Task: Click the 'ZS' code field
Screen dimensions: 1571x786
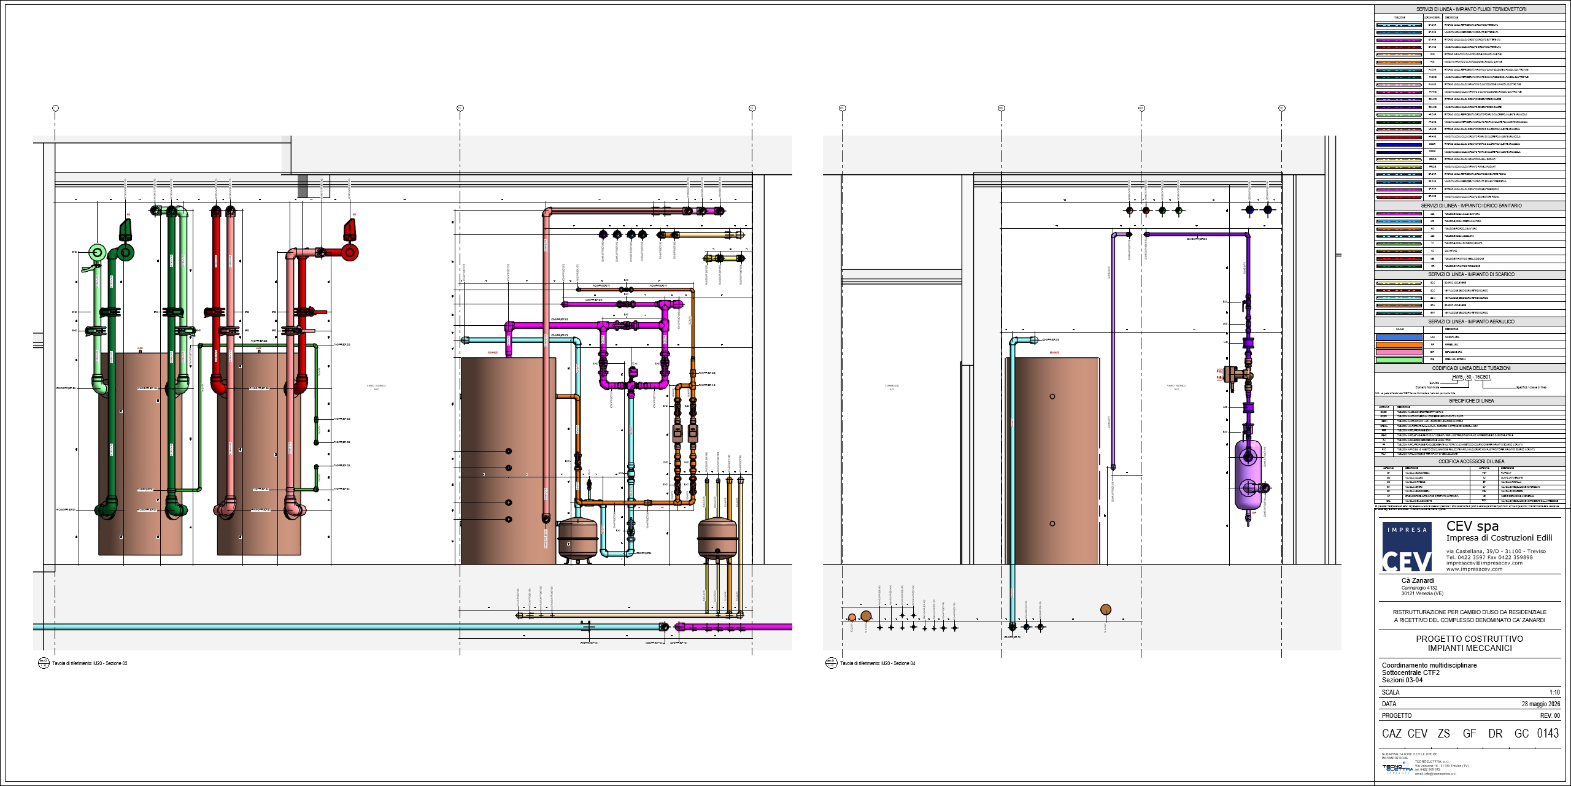Action: (x=1443, y=733)
